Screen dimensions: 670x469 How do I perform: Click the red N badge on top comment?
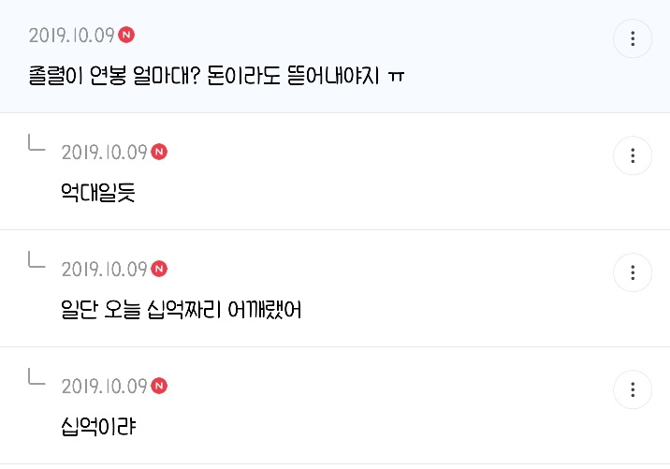(127, 35)
